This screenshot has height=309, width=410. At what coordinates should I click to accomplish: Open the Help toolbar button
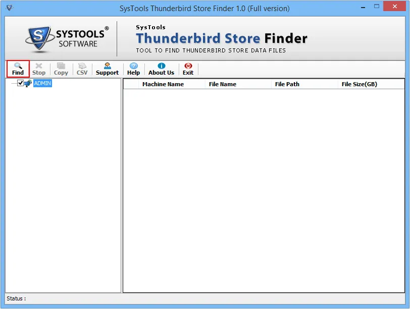[133, 69]
